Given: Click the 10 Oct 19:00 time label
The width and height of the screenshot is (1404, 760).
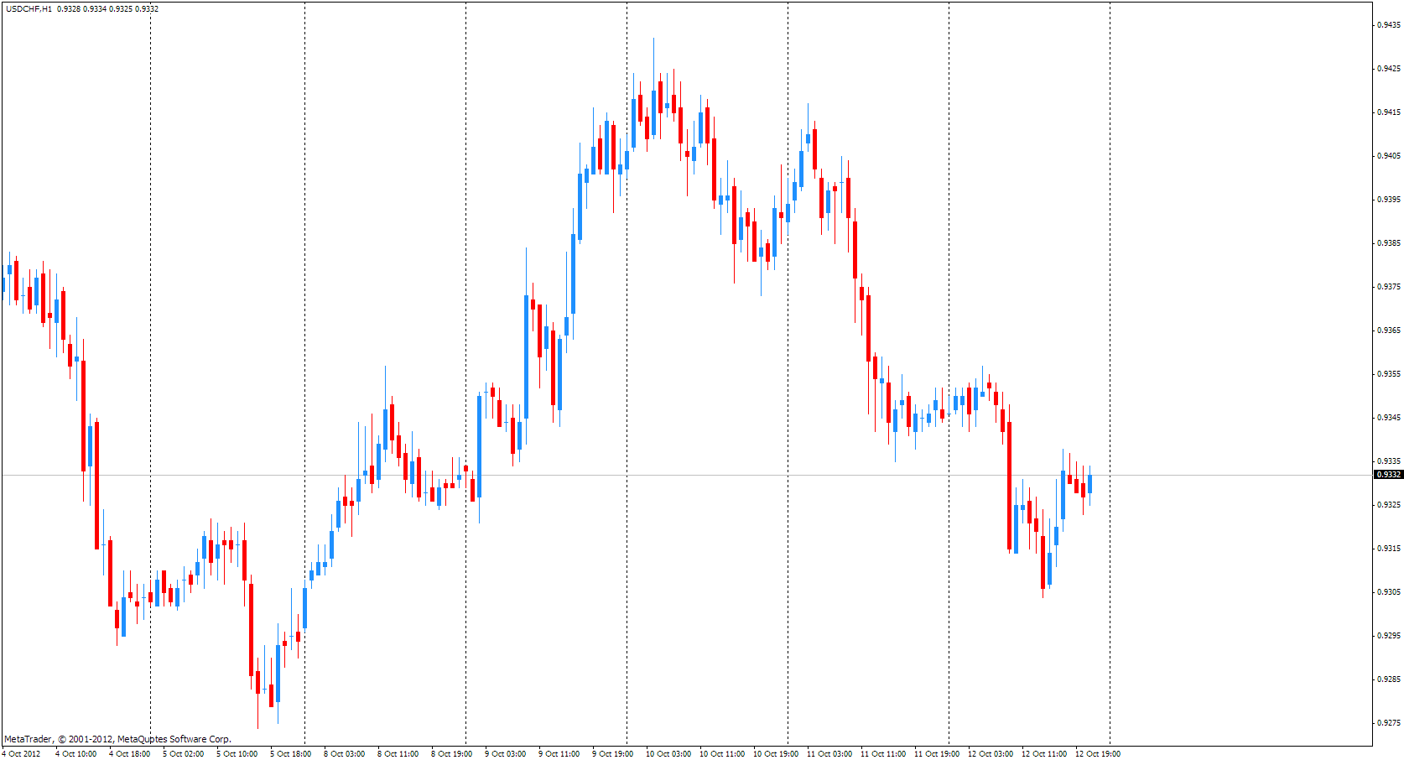Looking at the screenshot, I should coord(776,754).
